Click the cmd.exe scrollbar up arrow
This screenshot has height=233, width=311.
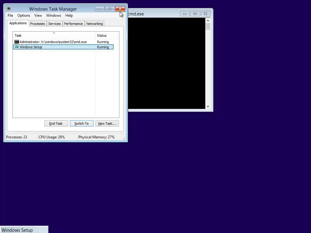208,21
